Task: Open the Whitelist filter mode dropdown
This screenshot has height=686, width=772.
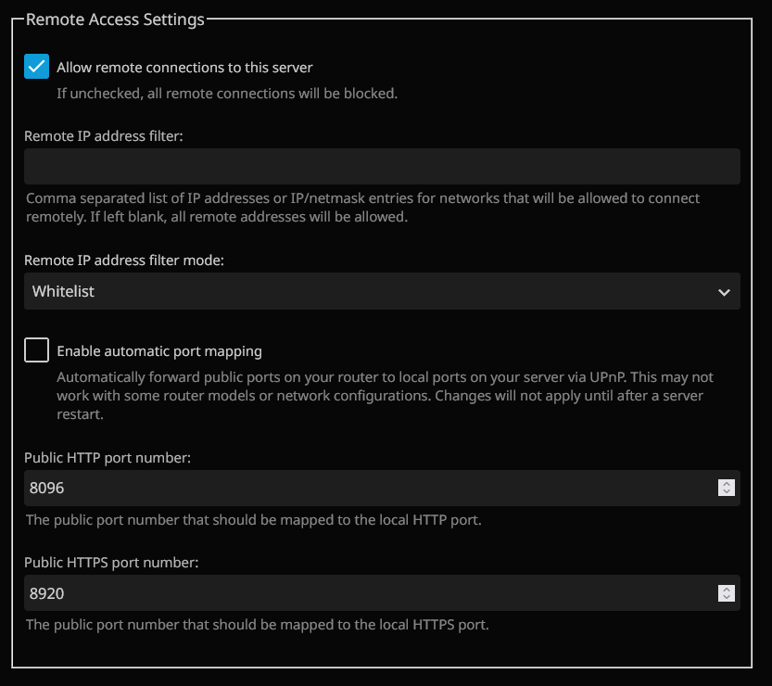Action: click(371, 291)
